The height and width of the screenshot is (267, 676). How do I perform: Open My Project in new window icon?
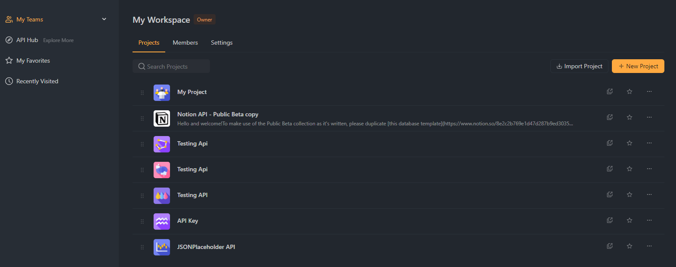[x=610, y=91]
